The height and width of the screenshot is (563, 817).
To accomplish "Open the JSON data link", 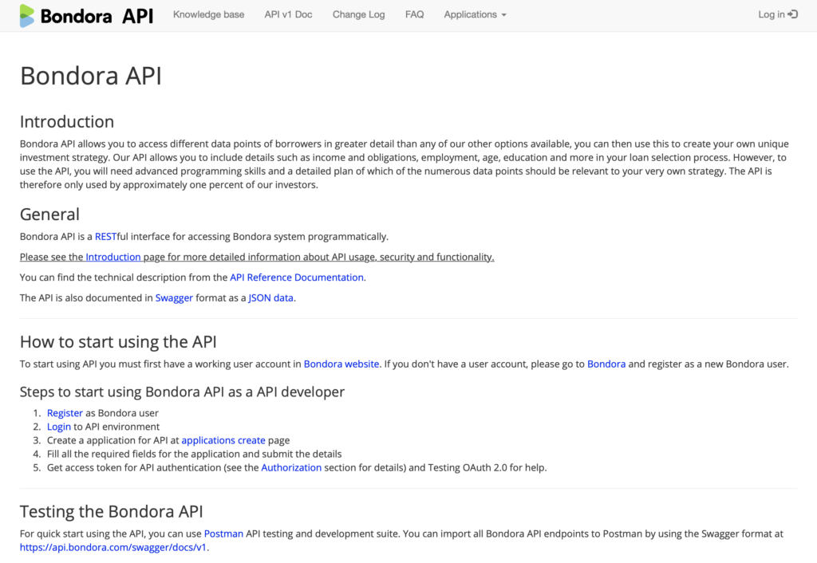I will click(270, 298).
